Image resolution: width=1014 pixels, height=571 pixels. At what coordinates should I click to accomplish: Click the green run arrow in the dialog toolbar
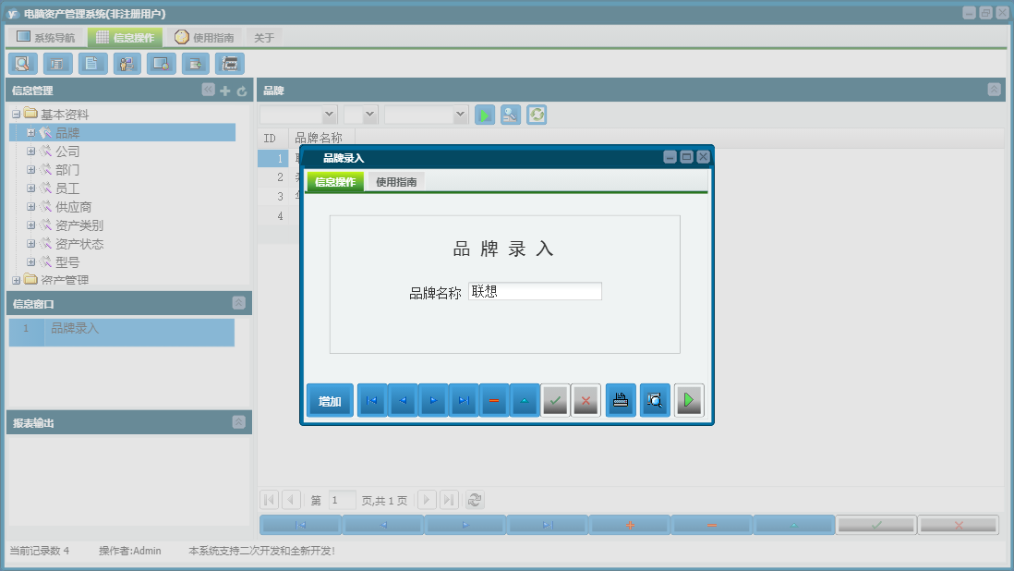[x=689, y=400]
